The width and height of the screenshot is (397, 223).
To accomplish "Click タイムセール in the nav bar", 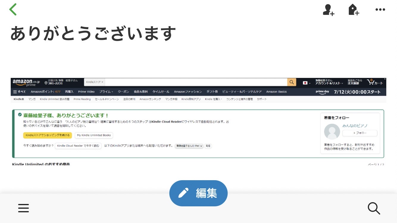I will [x=161, y=92].
